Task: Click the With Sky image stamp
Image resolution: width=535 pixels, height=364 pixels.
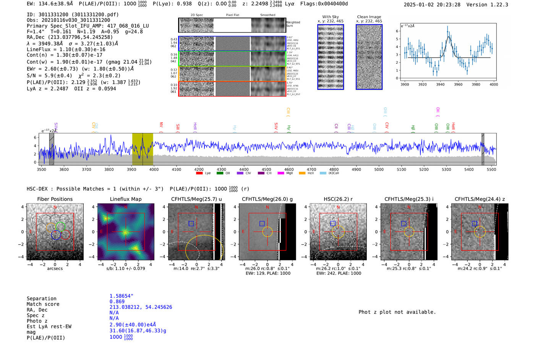Action: 331,57
